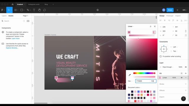Hide the Linear fill with its eye icon
Screen dimensions: 189x106
coord(182,77)
